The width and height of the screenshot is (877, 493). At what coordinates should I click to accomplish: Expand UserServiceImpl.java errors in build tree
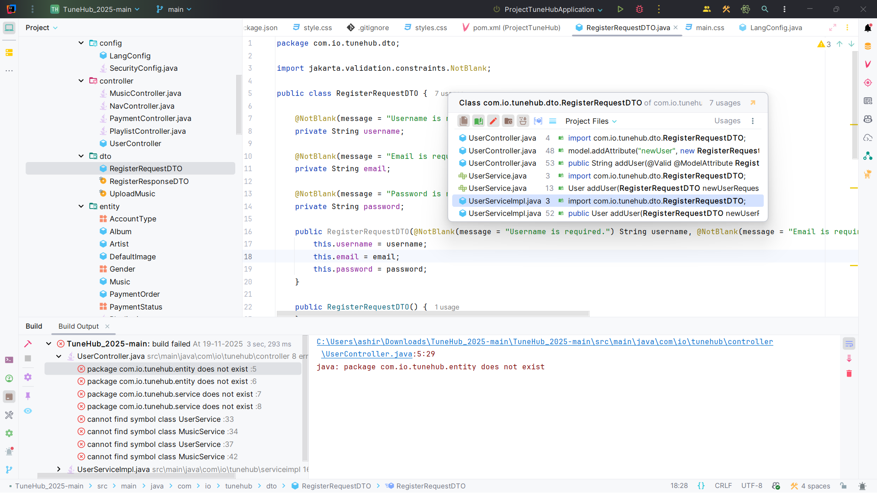[x=58, y=469]
